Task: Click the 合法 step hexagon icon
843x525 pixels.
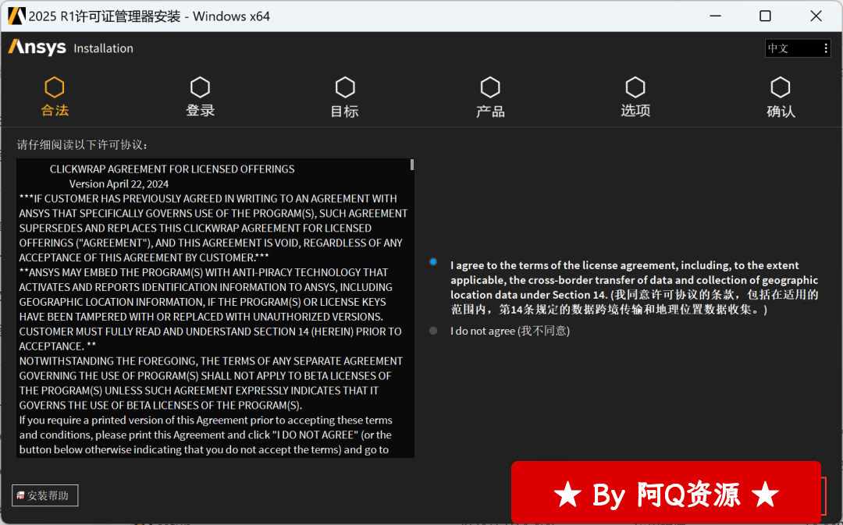Action: (55, 87)
